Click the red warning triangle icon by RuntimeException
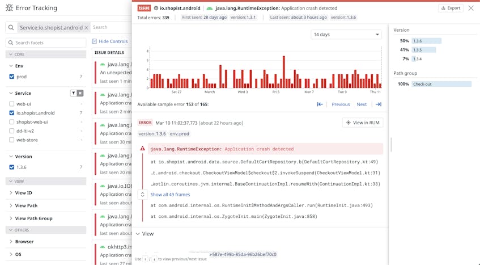This screenshot has height=265, width=480. pos(143,149)
